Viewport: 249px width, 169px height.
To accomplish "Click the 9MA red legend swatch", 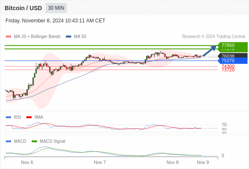I will click(29, 117).
